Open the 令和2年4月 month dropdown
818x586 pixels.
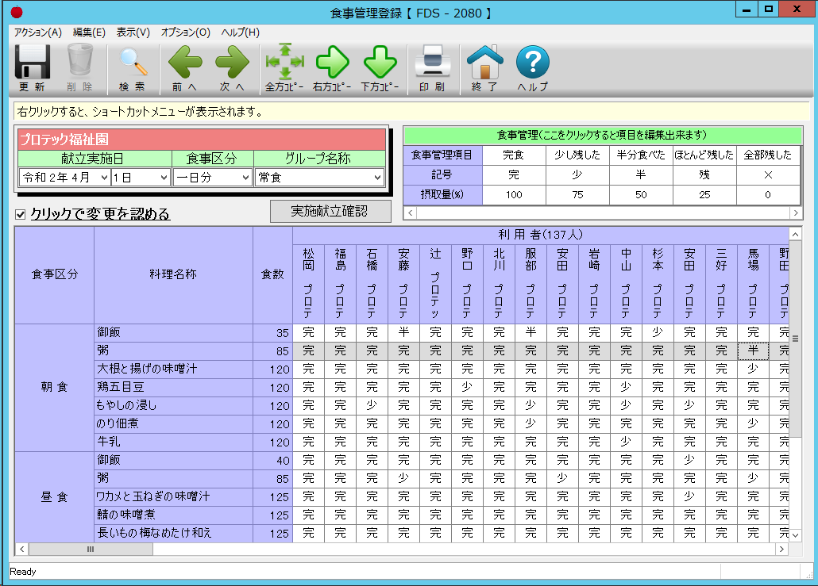coord(104,178)
